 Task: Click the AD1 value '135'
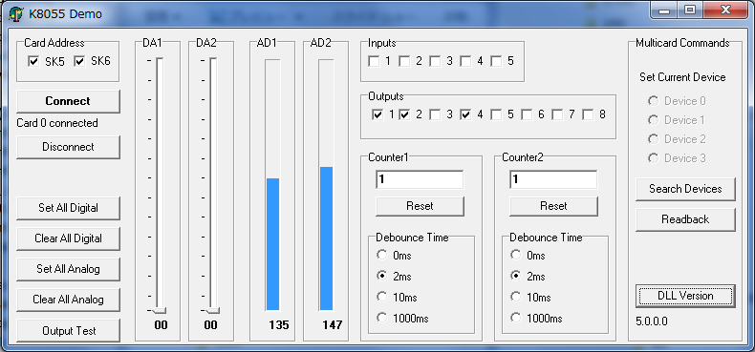[x=279, y=325]
